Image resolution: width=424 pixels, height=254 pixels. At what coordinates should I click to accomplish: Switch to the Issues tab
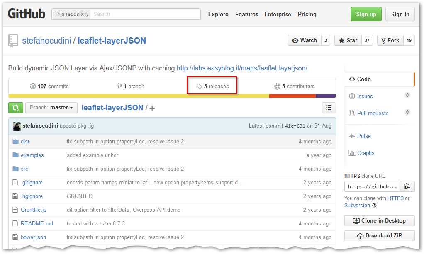pos(364,96)
